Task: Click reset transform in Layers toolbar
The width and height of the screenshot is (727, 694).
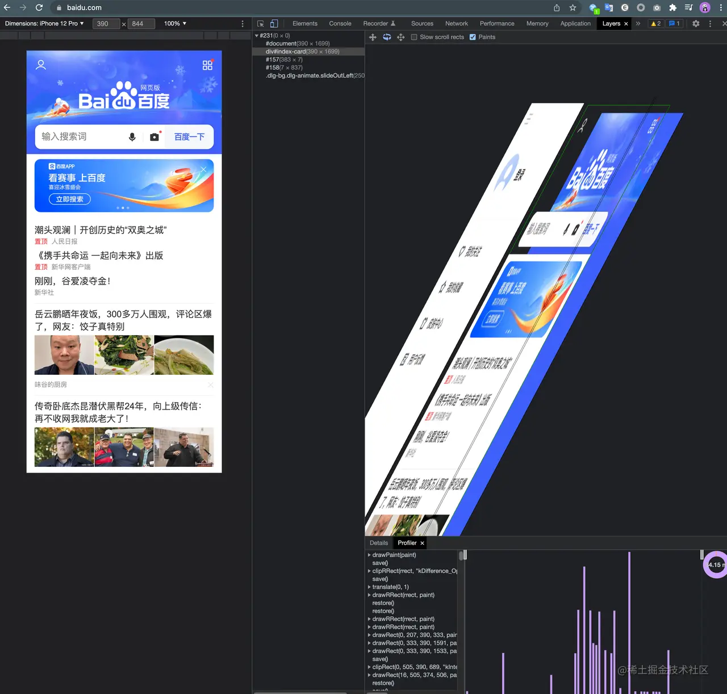Action: coord(400,37)
